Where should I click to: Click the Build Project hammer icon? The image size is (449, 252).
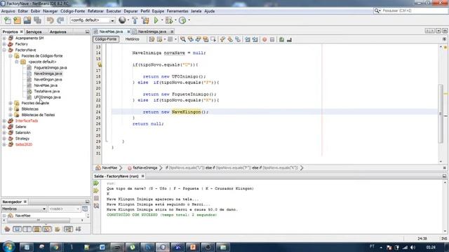(x=135, y=20)
